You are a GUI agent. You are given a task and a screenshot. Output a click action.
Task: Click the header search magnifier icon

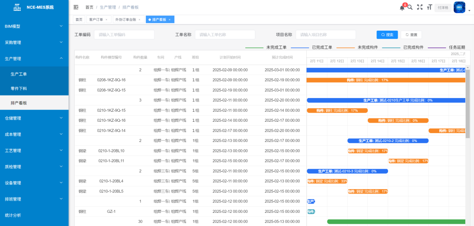(x=410, y=7)
